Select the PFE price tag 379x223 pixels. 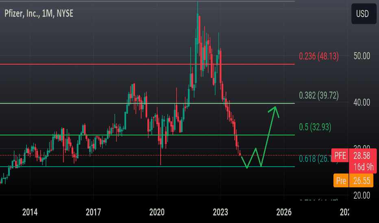click(340, 156)
